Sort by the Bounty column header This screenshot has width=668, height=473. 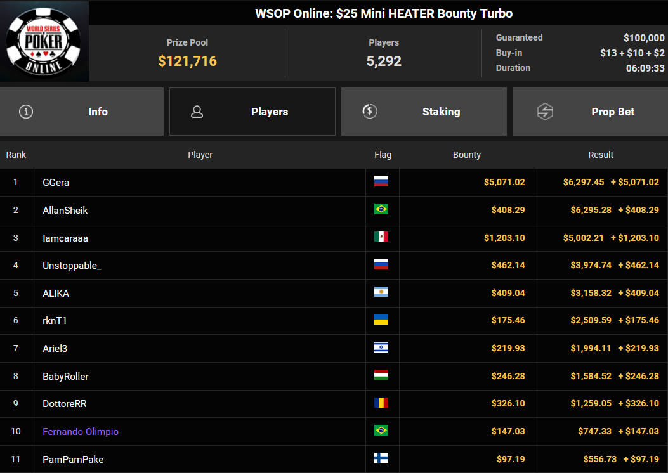[466, 155]
